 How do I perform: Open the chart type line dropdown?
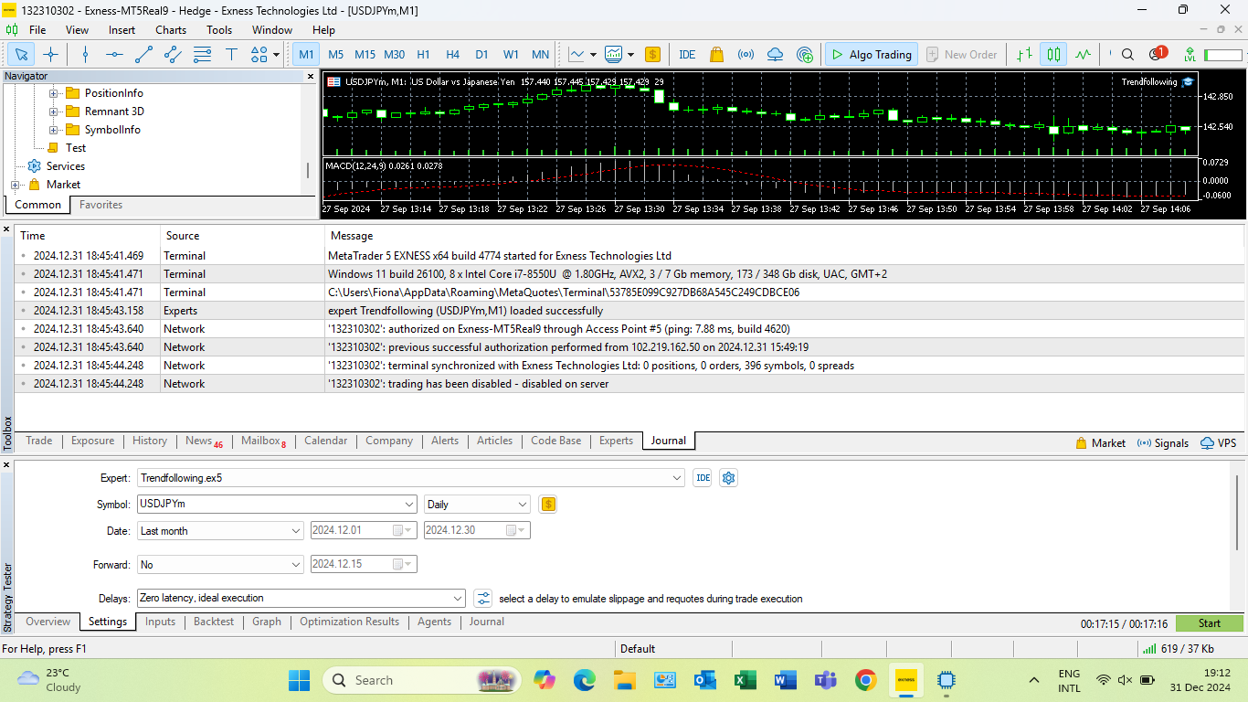click(x=583, y=55)
